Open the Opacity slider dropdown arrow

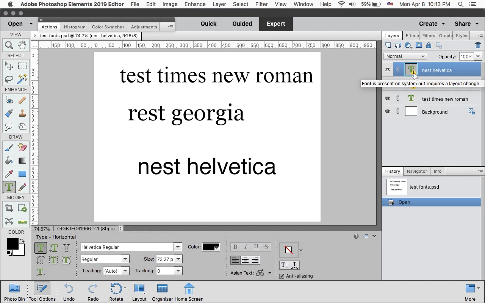[x=478, y=56]
